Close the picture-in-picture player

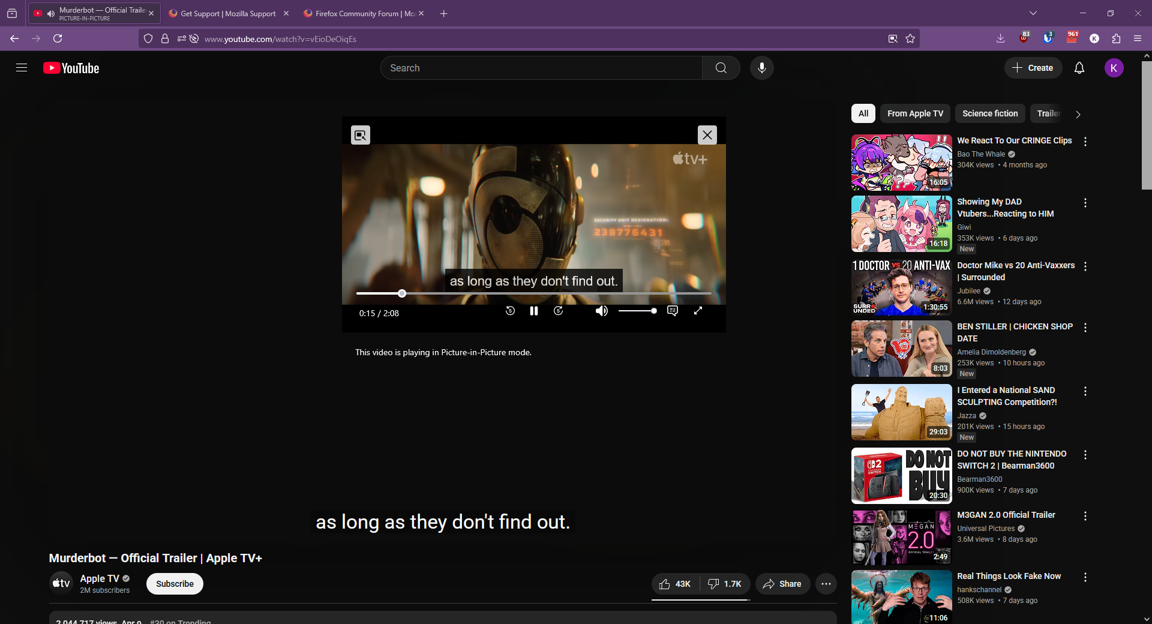point(707,135)
